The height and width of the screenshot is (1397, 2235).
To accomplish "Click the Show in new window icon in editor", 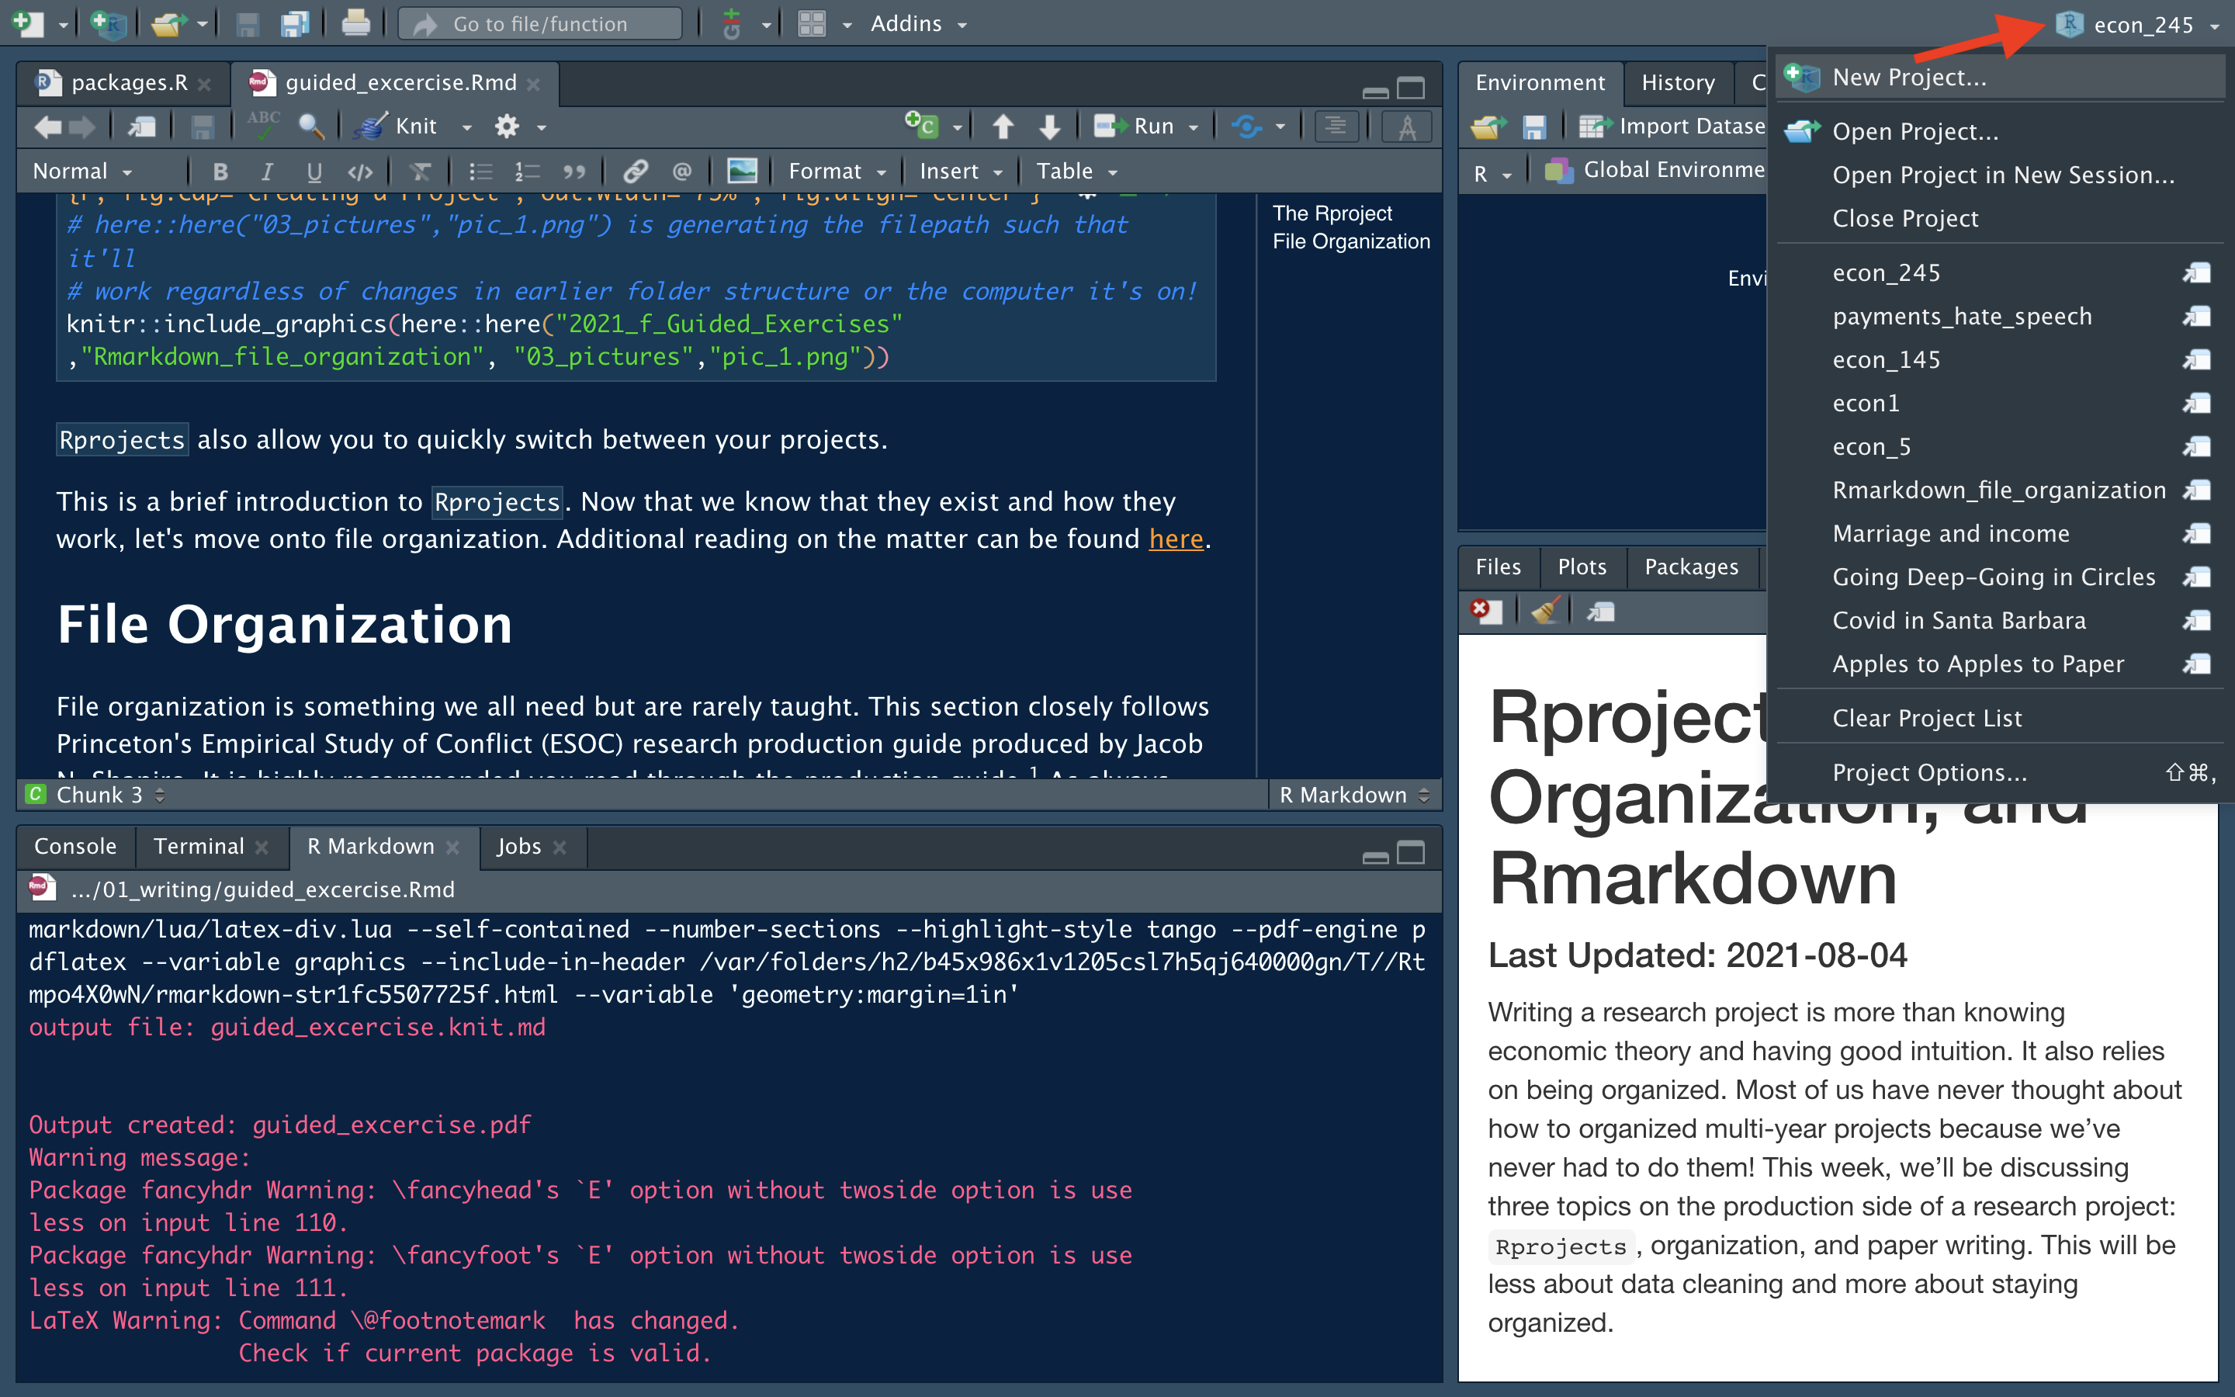I will [141, 127].
